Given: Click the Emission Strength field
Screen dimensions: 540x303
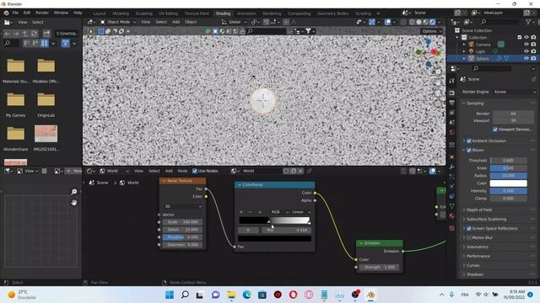Looking at the screenshot, I should [379, 267].
